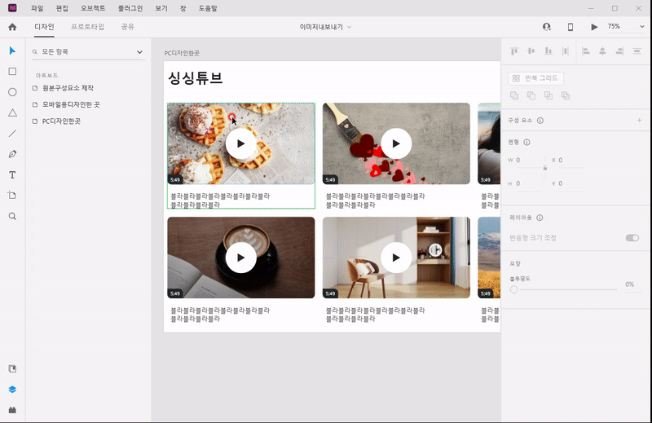Click the align top icon
The image size is (652, 423).
pyautogui.click(x=514, y=51)
